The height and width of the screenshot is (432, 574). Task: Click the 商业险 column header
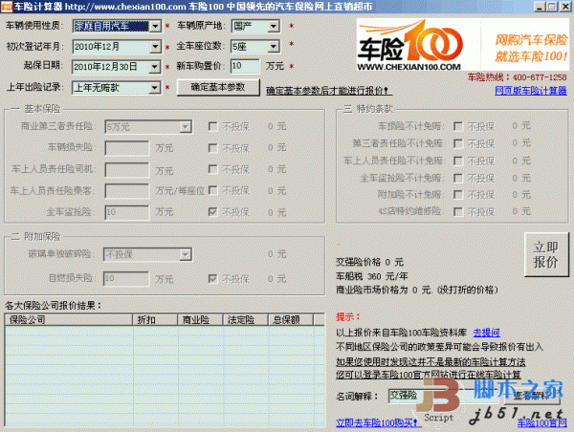coord(200,320)
